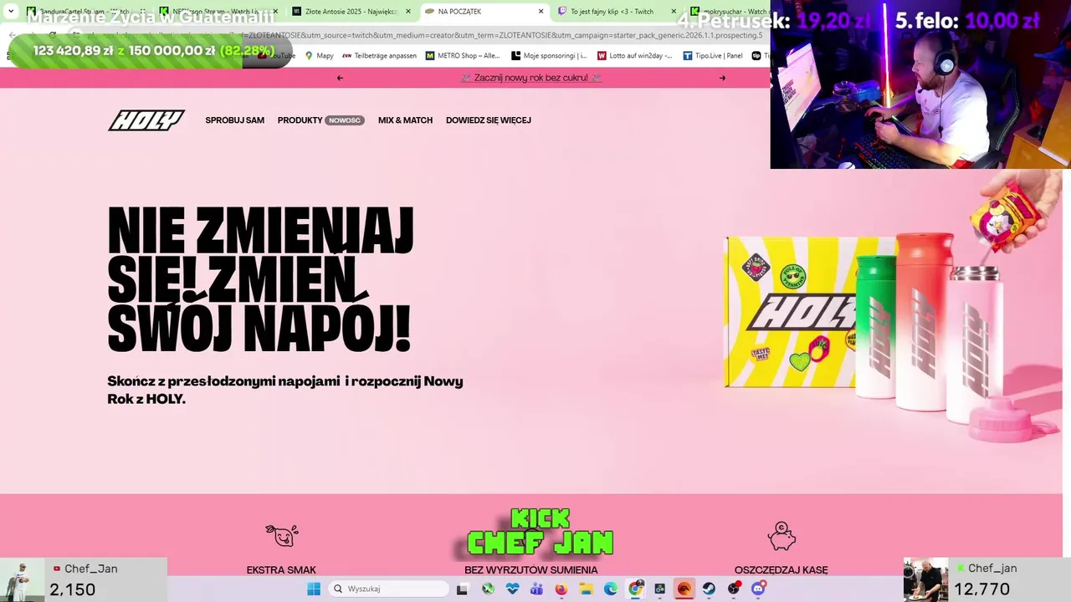Click the right arrow on the announcement bar
This screenshot has width=1071, height=602.
click(x=722, y=78)
